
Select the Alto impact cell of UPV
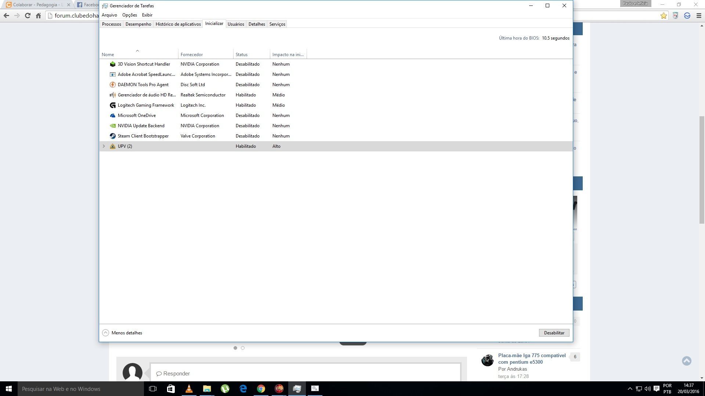276,146
